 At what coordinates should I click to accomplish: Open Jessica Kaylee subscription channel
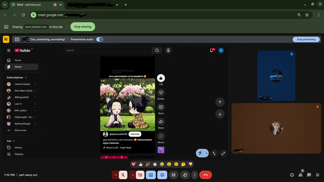click(22, 84)
